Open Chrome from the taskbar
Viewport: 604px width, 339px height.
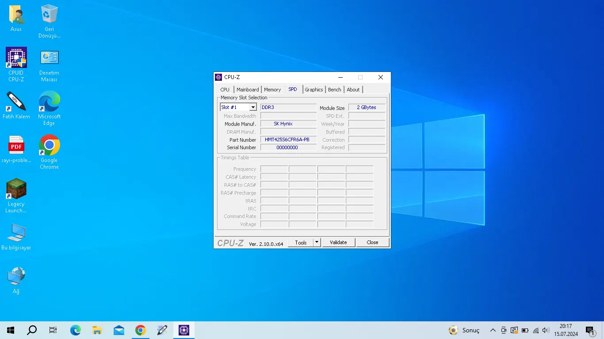141,330
